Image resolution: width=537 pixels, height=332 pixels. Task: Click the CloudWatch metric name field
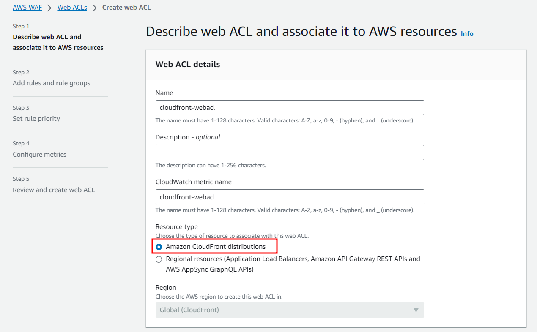[290, 197]
